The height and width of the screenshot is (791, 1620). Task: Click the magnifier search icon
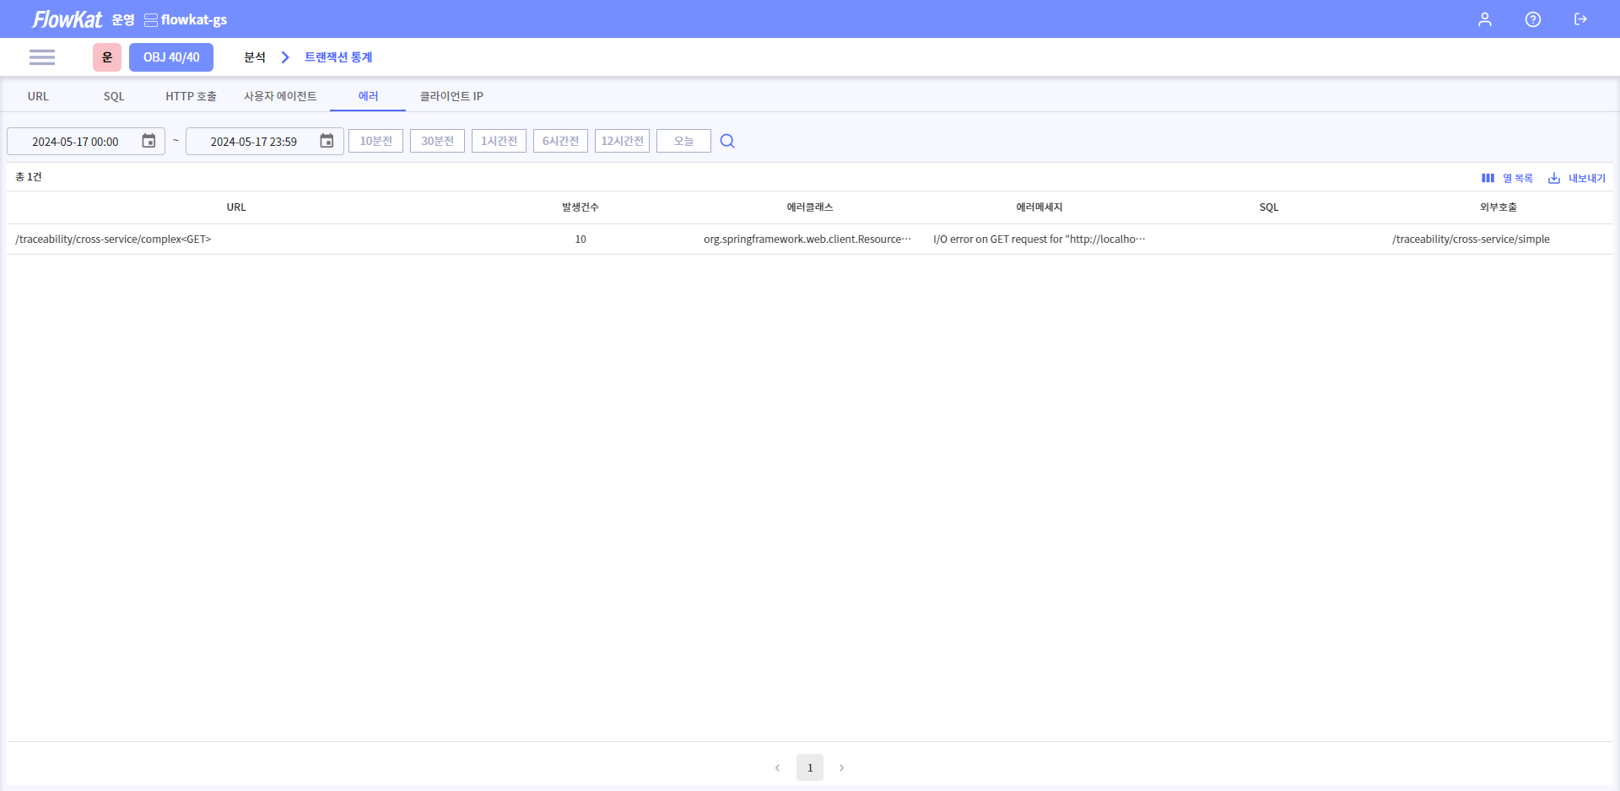tap(727, 141)
